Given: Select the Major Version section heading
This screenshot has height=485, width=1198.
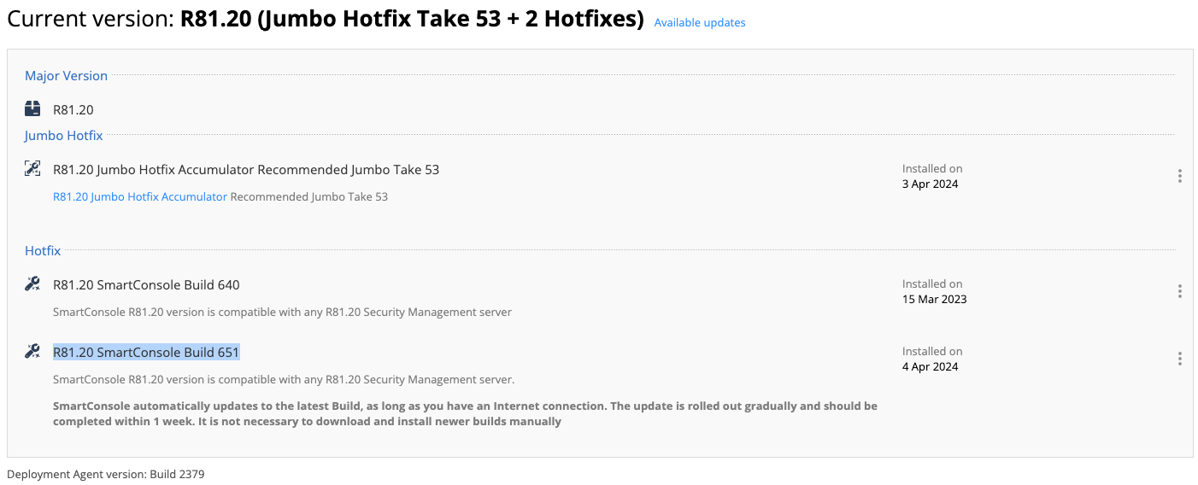Looking at the screenshot, I should tap(66, 76).
